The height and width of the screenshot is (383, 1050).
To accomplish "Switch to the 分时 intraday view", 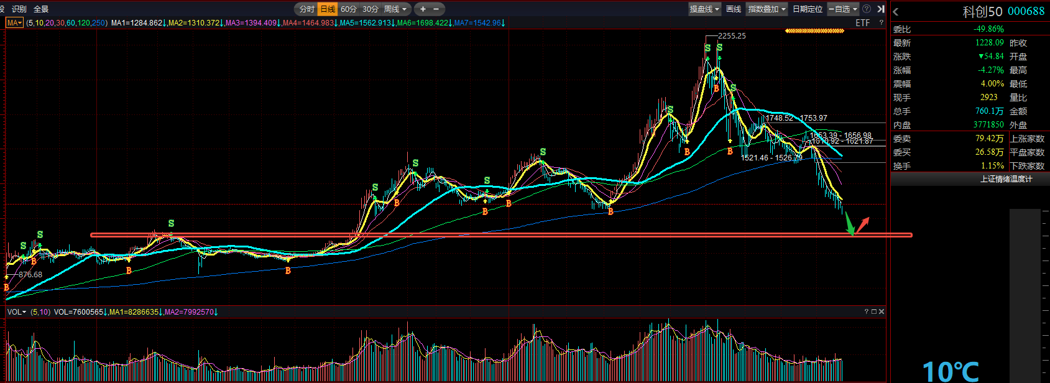I will 306,9.
